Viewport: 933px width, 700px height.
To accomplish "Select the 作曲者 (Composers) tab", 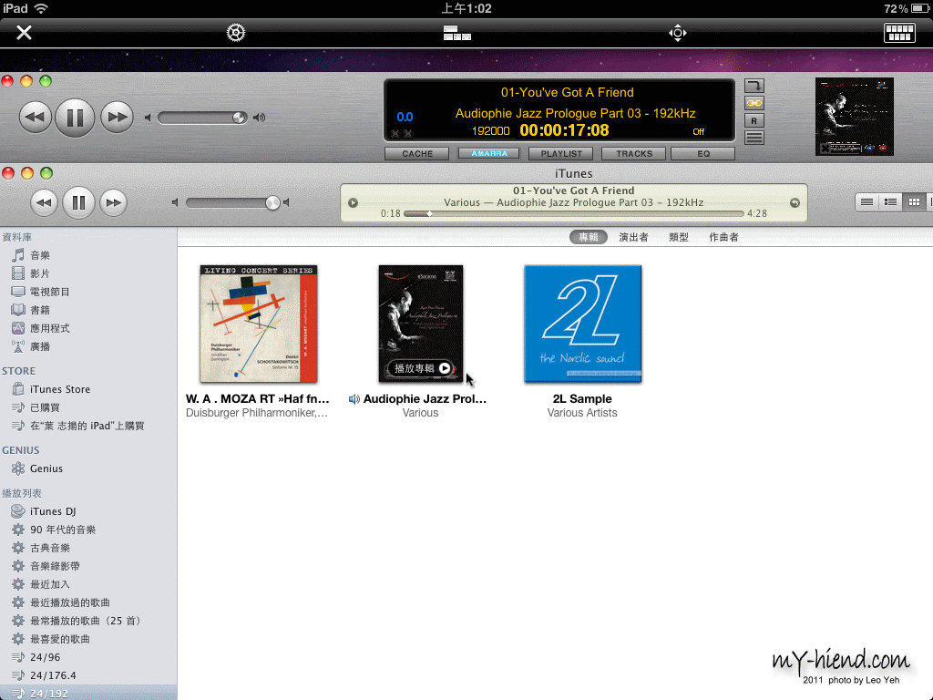I will pos(723,237).
